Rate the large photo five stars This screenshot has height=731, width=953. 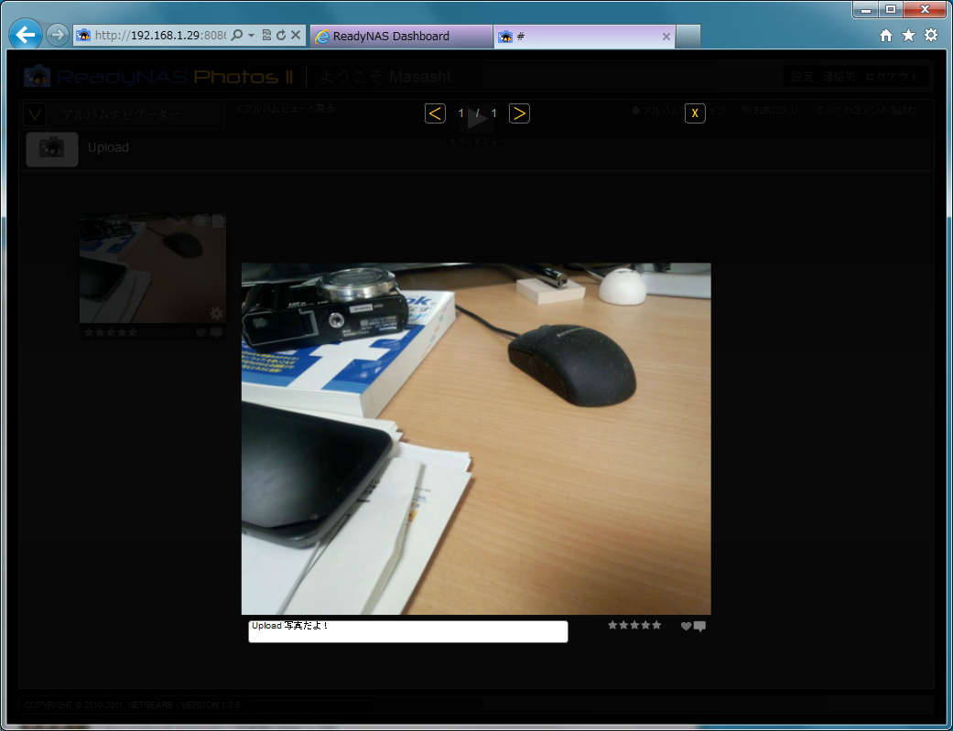[656, 626]
